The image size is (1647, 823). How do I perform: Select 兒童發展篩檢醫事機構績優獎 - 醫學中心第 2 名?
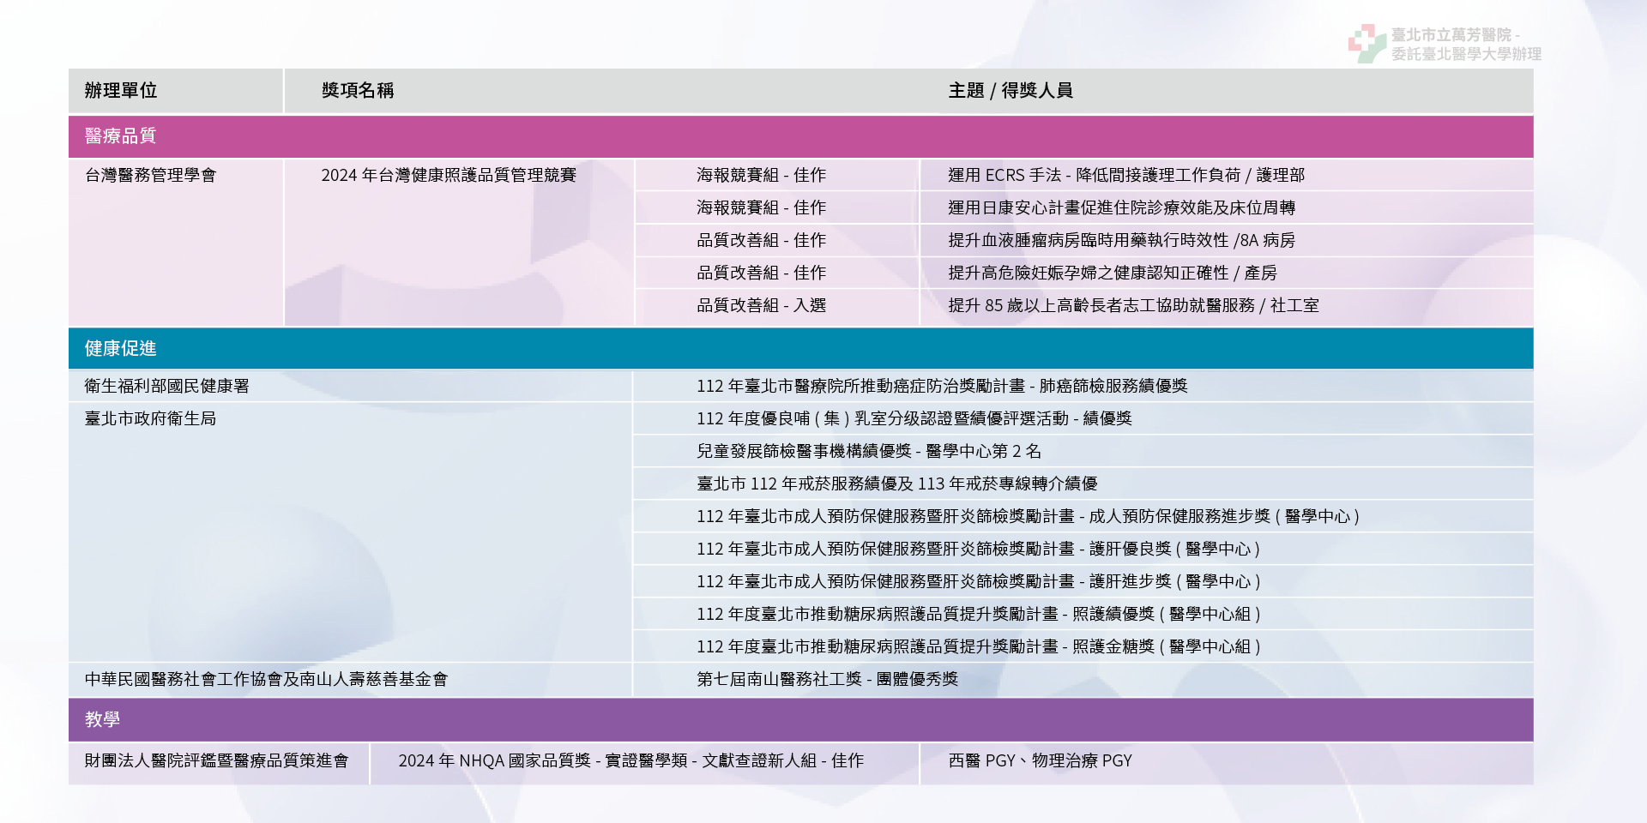869,451
